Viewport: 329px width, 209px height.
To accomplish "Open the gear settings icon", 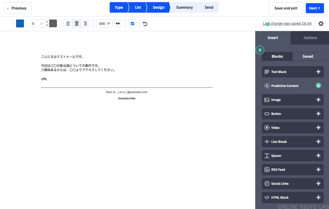I will [x=321, y=23].
